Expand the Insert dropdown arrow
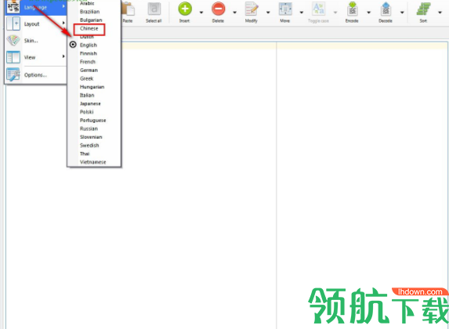This screenshot has height=329, width=449. tap(201, 13)
